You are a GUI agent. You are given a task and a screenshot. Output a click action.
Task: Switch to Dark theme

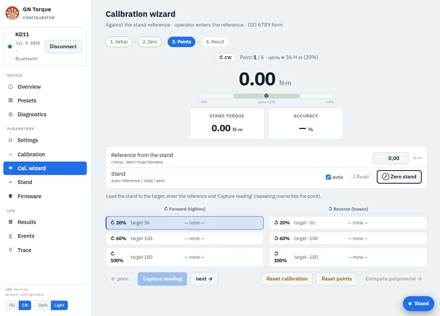tap(43, 305)
